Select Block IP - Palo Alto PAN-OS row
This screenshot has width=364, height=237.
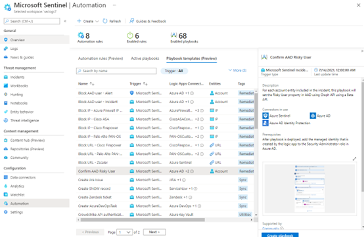[166, 137]
